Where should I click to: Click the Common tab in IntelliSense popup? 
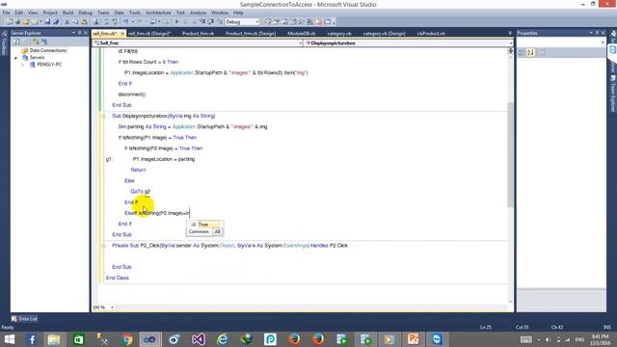point(199,231)
